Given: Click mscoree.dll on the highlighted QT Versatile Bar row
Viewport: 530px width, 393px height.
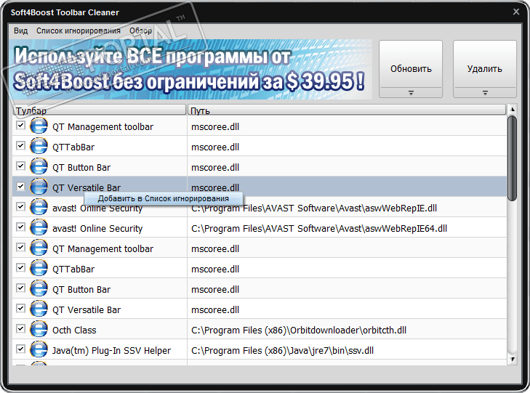Looking at the screenshot, I should point(215,187).
